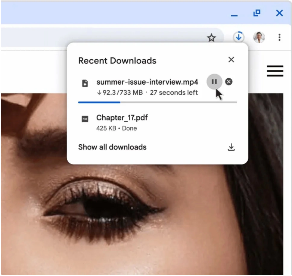Open the page's hamburger menu

click(x=275, y=71)
